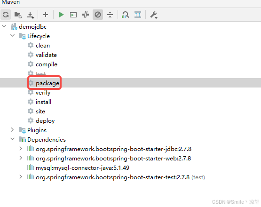
Task: Open Execute Maven Goal icon
Action: coord(73,15)
